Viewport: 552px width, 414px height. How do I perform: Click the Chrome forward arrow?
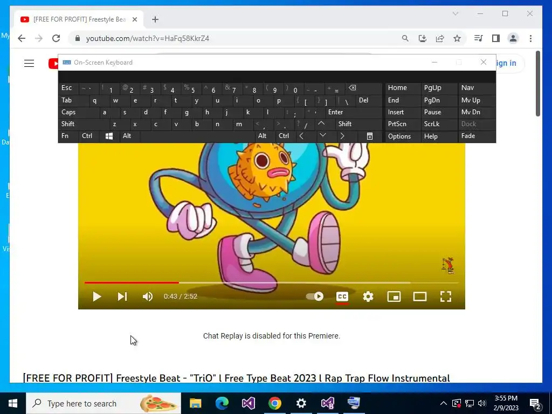coord(39,38)
